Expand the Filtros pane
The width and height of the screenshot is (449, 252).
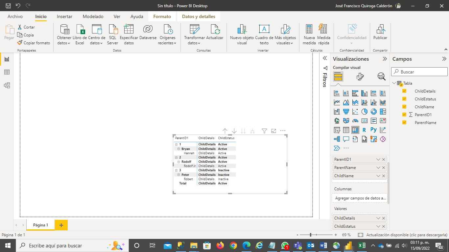pyautogui.click(x=325, y=58)
